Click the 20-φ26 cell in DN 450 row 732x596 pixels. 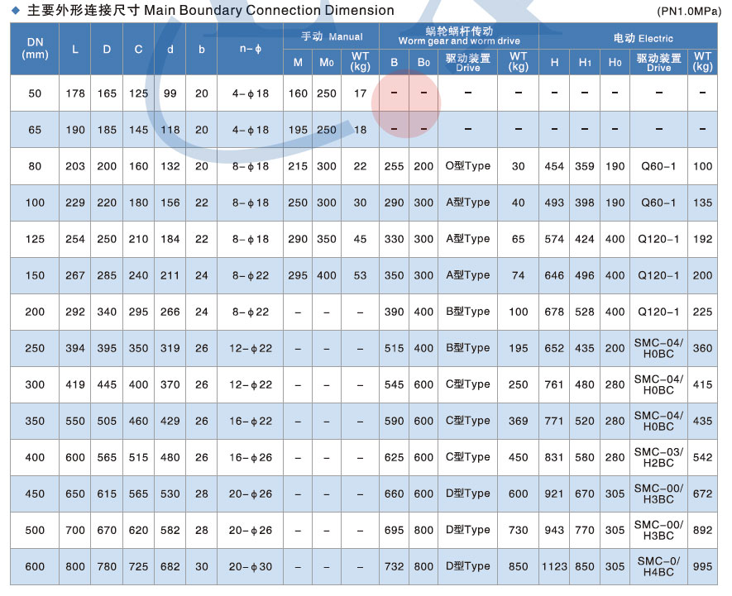[x=251, y=493]
